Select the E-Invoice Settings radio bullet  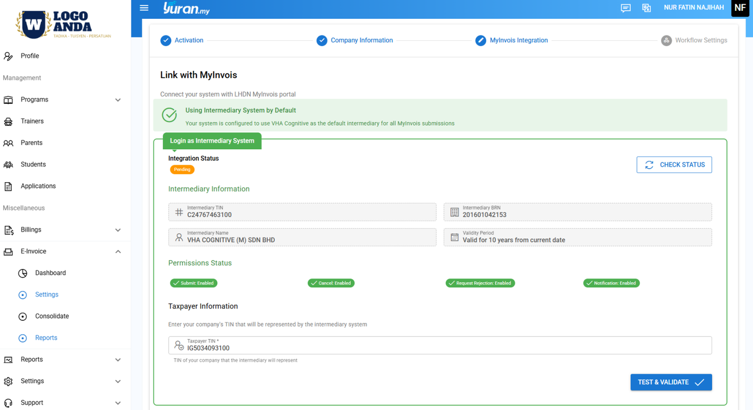(23, 295)
